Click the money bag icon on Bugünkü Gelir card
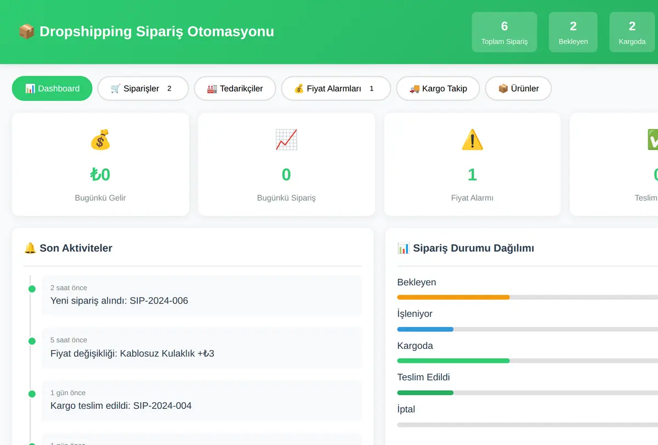 [x=100, y=140]
